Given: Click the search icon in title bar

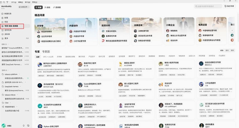Looking at the screenshot, I should pyautogui.click(x=4, y=2).
